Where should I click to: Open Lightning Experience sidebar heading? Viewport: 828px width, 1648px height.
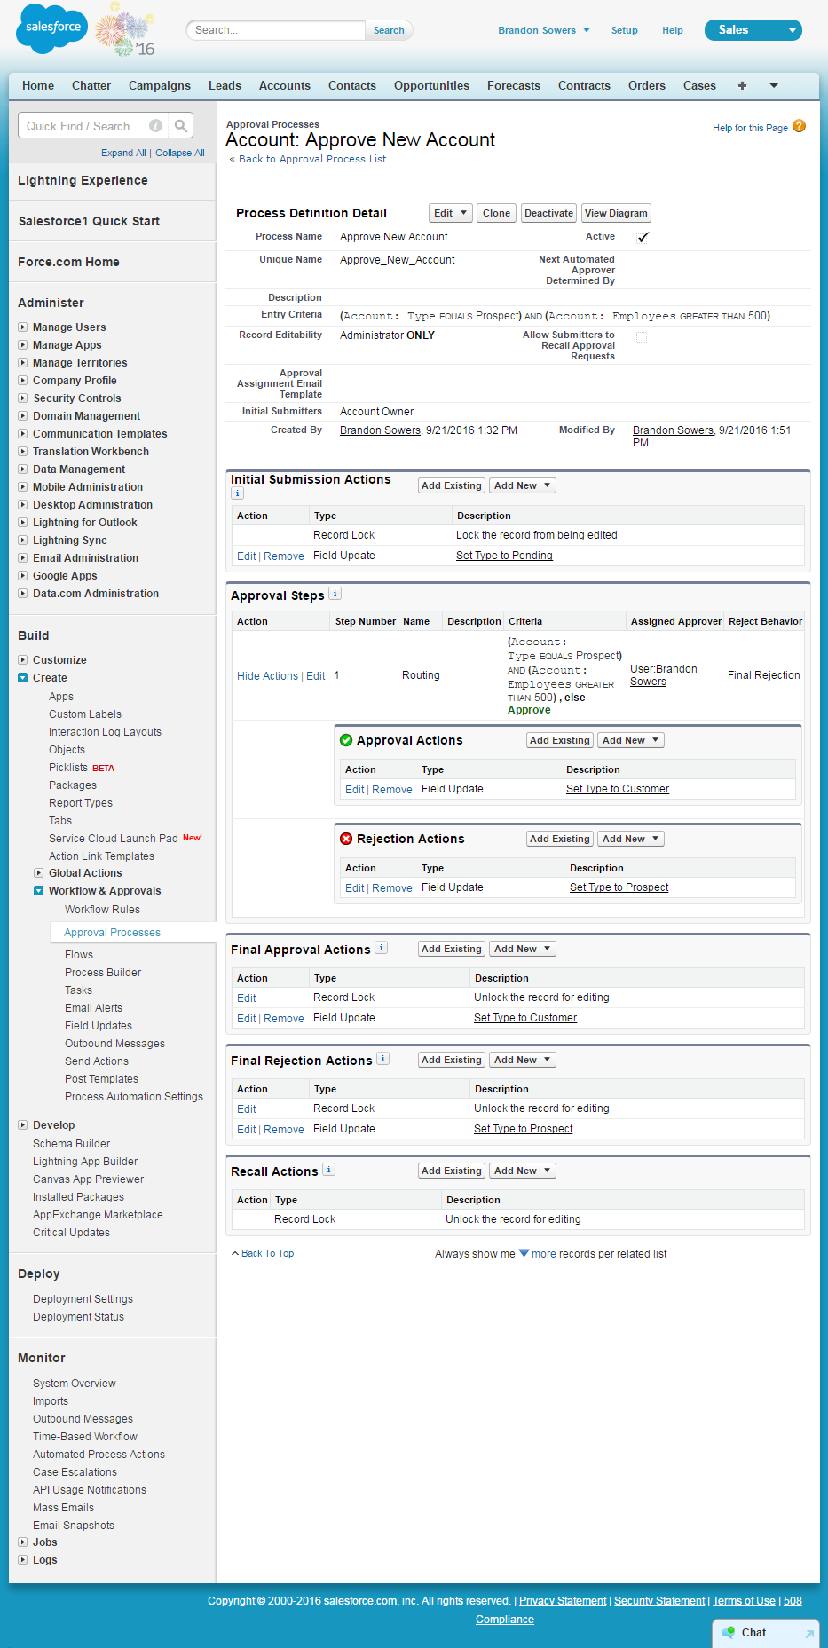83,180
